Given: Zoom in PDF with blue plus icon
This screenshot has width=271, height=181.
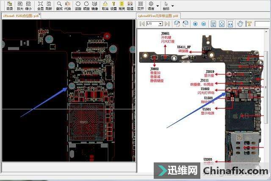Looking at the screenshot, I should click(195, 24).
